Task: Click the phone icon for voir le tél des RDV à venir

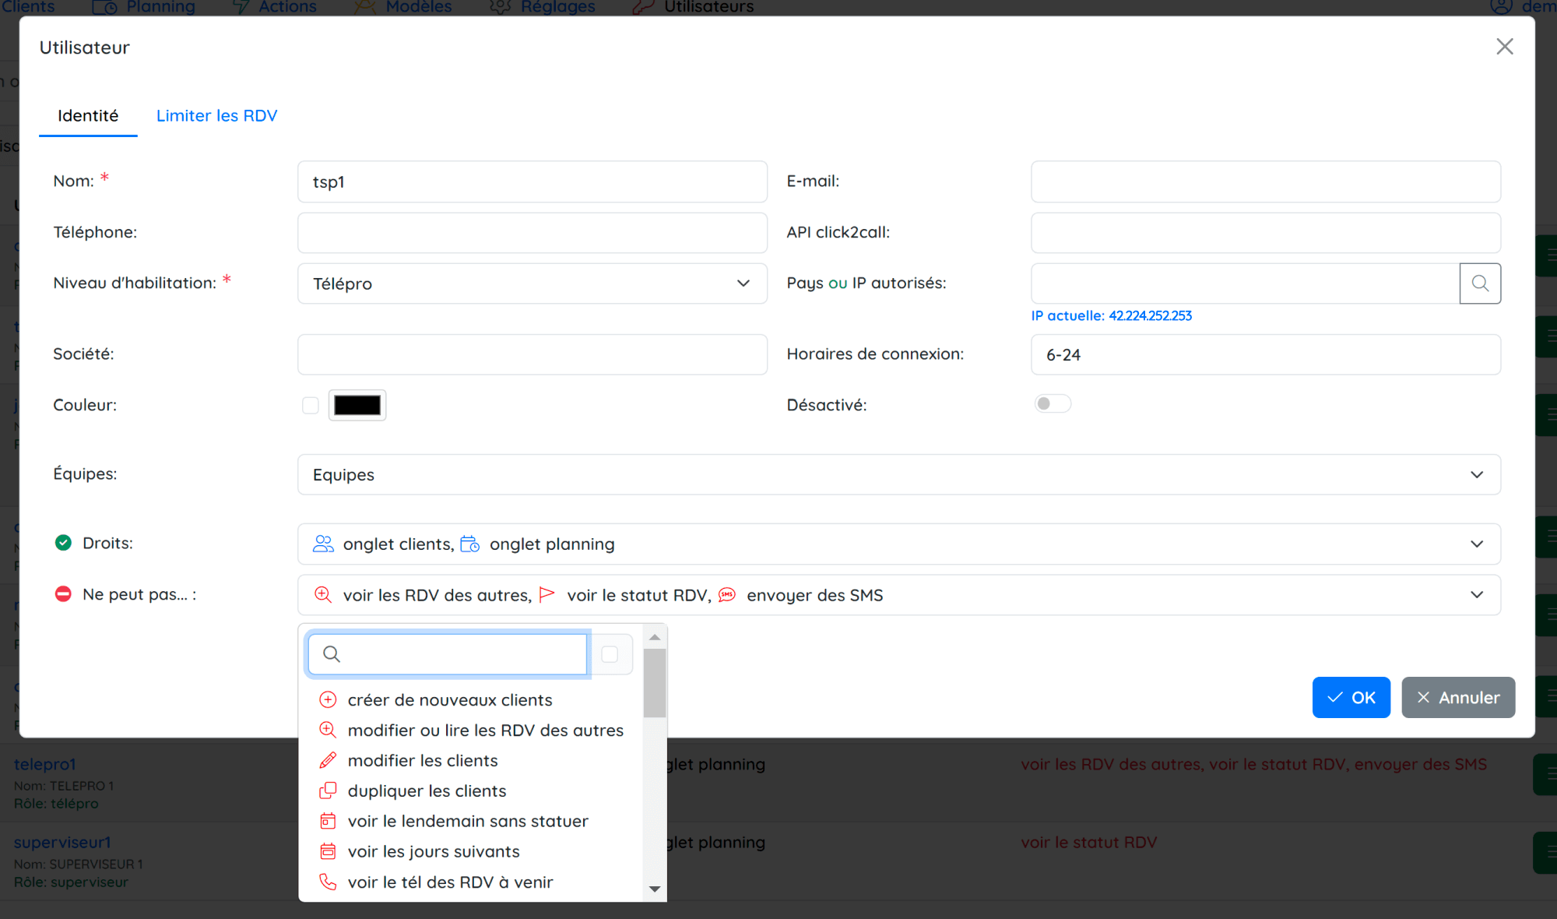Action: (x=328, y=882)
